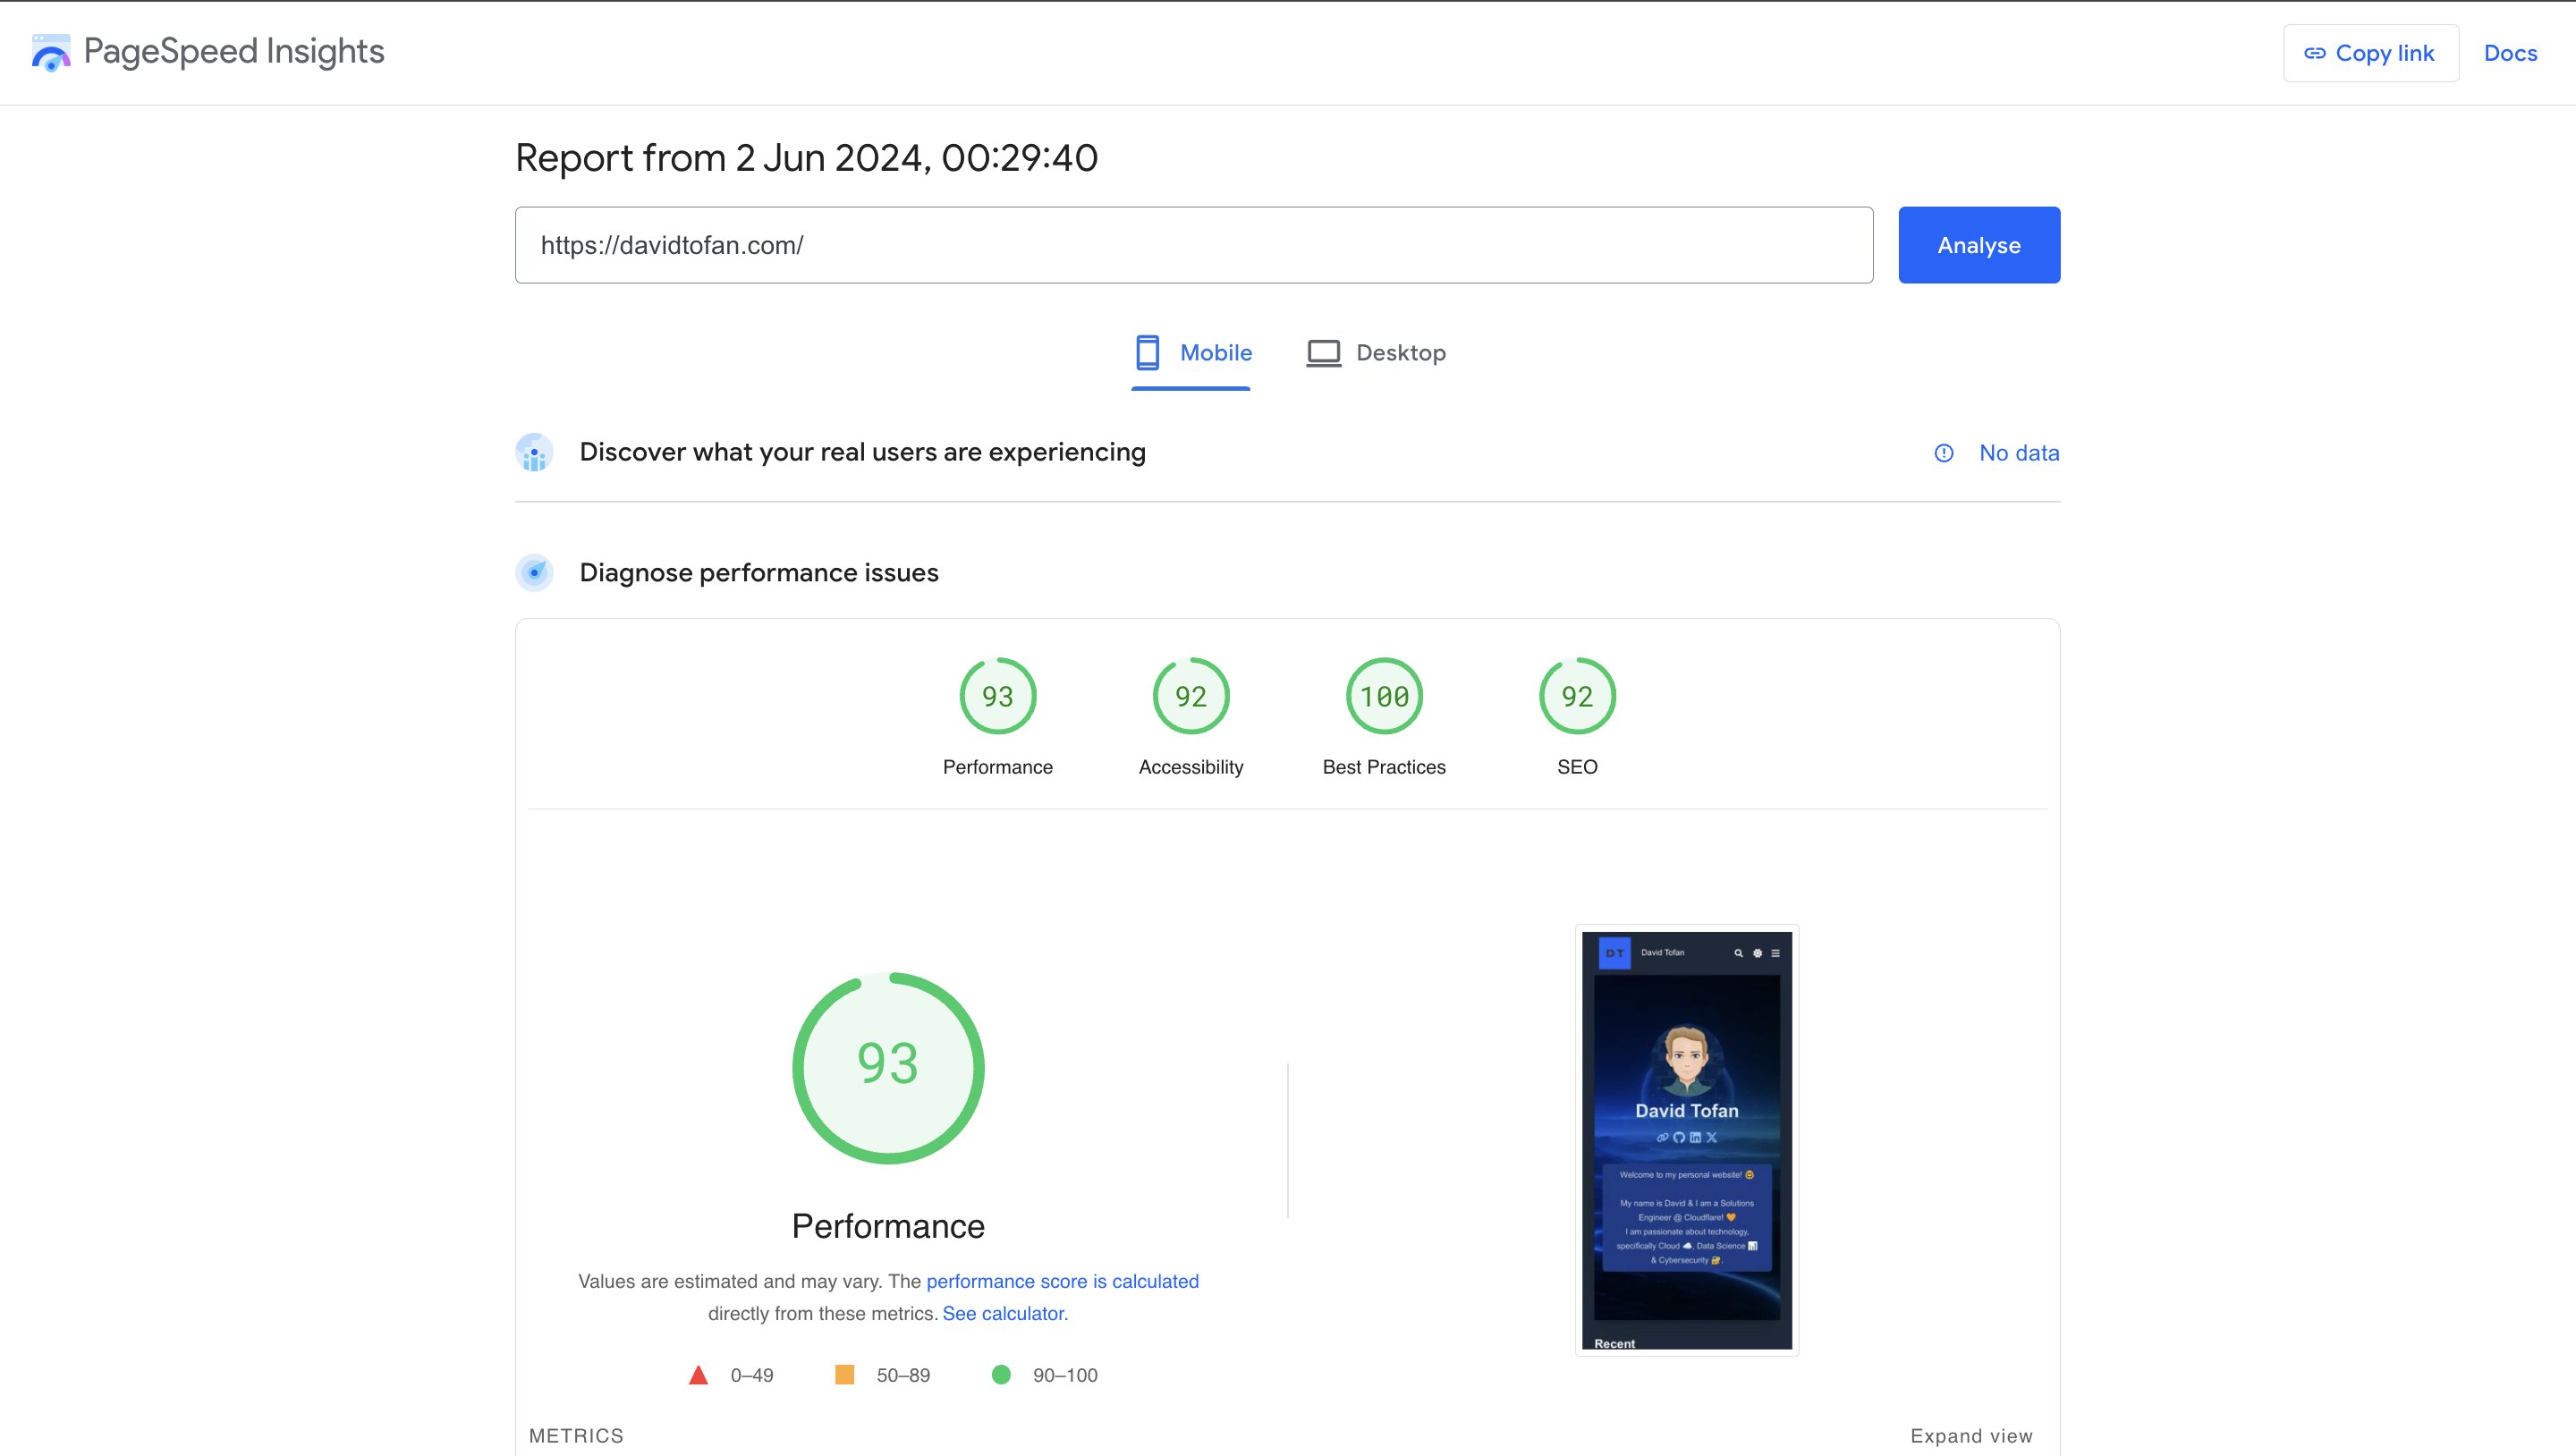
Task: Jump to the Accessibility score gauge 92
Action: (1190, 696)
